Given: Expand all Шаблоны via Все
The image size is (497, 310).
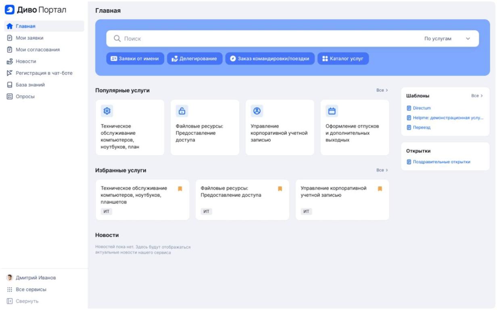Looking at the screenshot, I should (x=477, y=96).
